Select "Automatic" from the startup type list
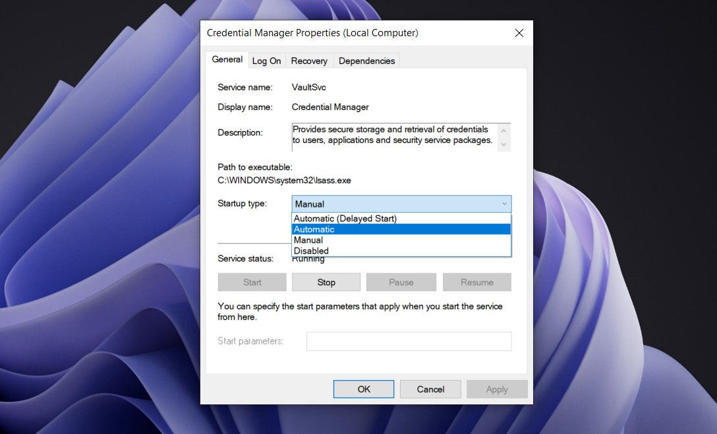This screenshot has height=434, width=717. click(314, 229)
